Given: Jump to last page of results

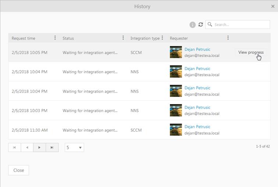Looking at the screenshot, I should (x=52, y=147).
